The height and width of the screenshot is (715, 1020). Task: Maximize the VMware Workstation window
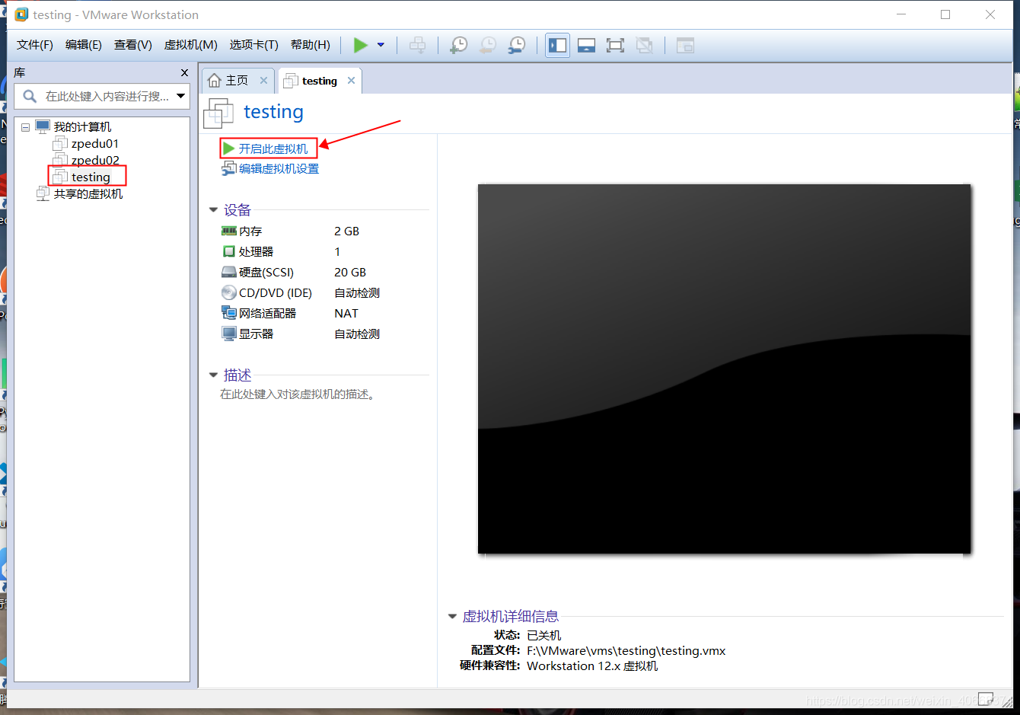(x=945, y=14)
